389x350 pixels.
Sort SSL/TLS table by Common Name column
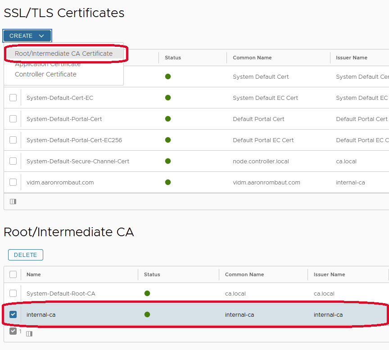252,58
